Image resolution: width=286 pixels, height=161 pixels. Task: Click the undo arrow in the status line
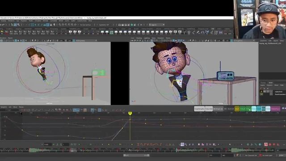(1, 25)
